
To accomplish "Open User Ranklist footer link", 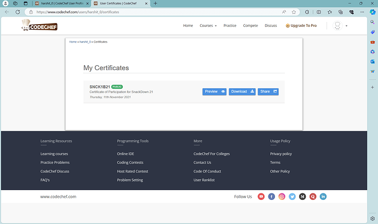I will pos(204,180).
